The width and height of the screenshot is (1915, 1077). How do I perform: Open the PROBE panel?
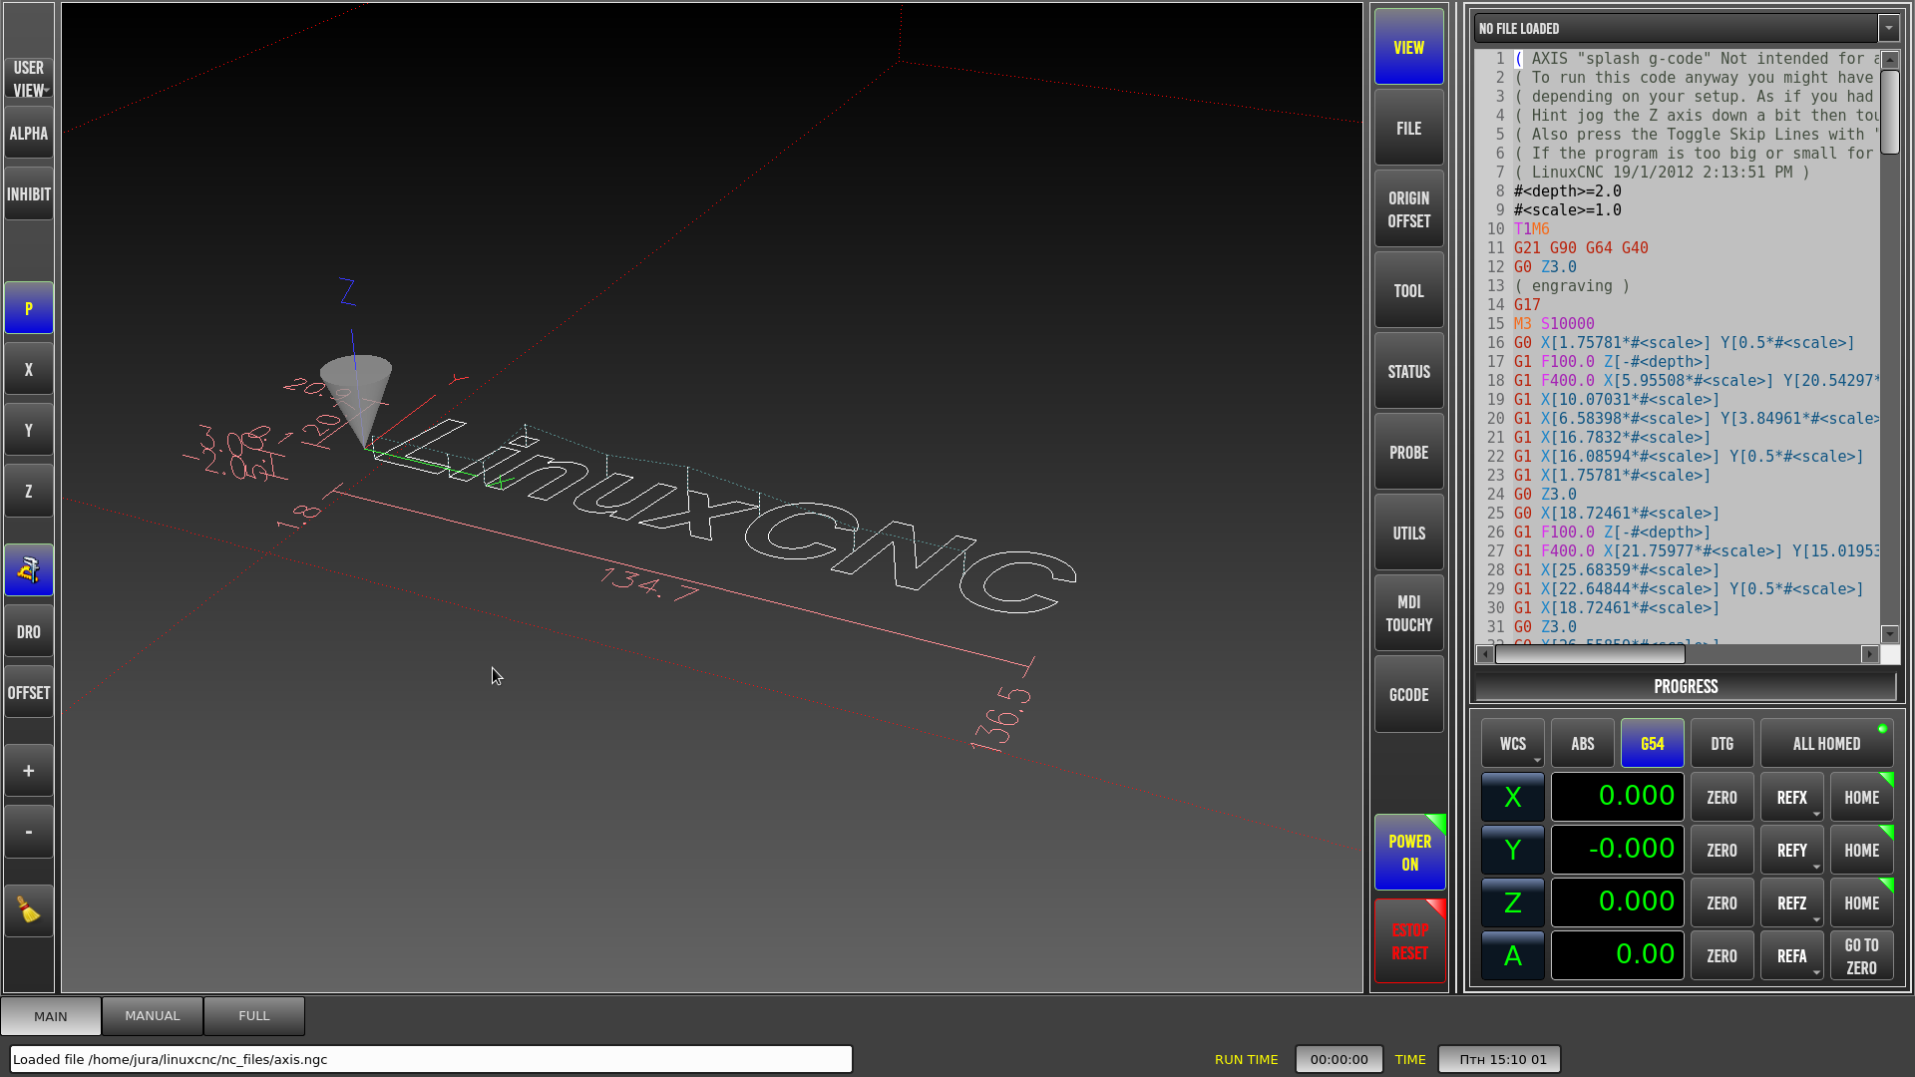point(1408,452)
